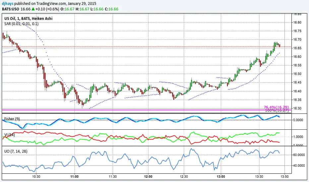Viewport: 309px width, 182px height.
Task: Click the 16.50 price axis label
Action: [297, 74]
